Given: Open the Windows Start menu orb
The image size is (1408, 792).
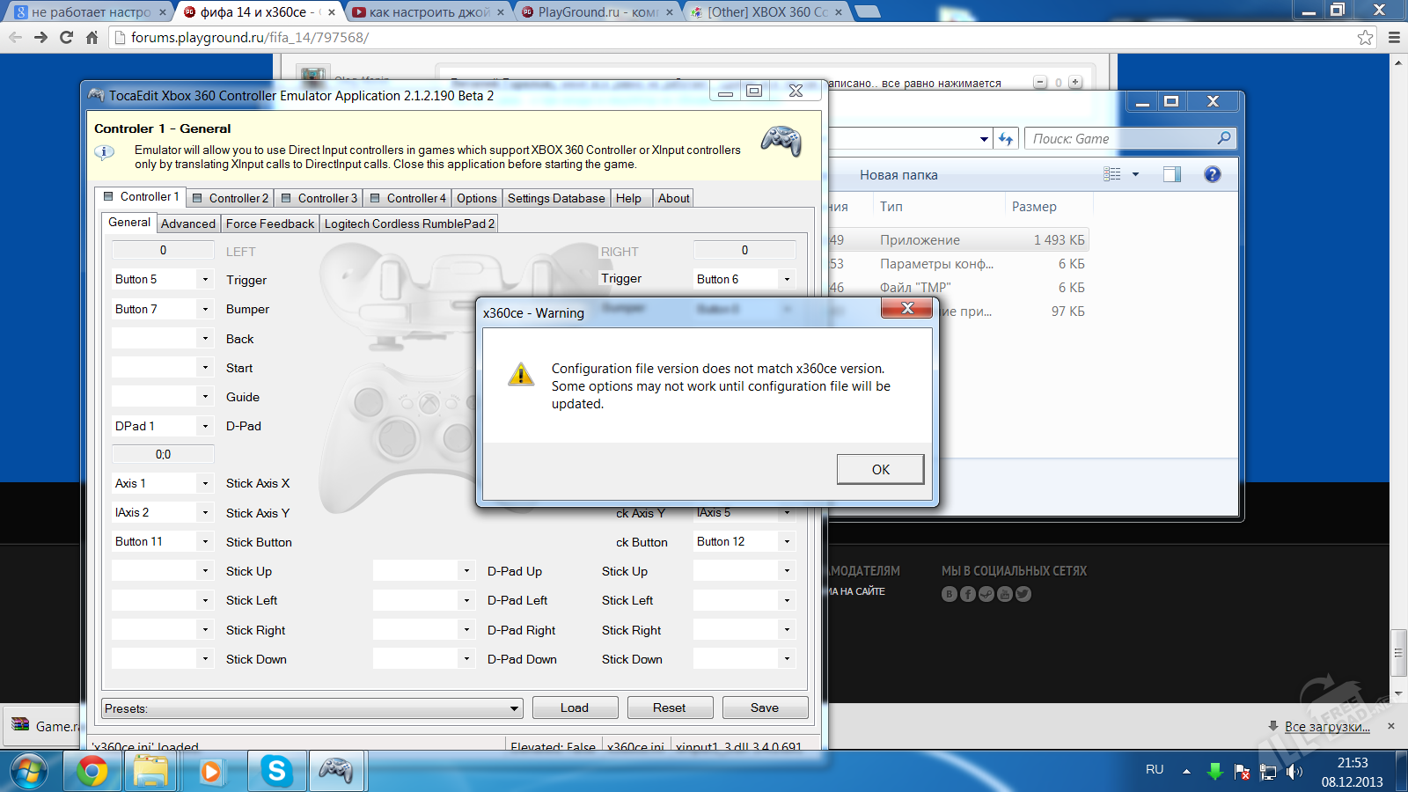Looking at the screenshot, I should pos(29,772).
